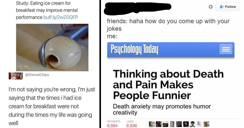Click the first liker avatar in the row
This screenshot has width=244, height=128.
pyautogui.click(x=152, y=124)
